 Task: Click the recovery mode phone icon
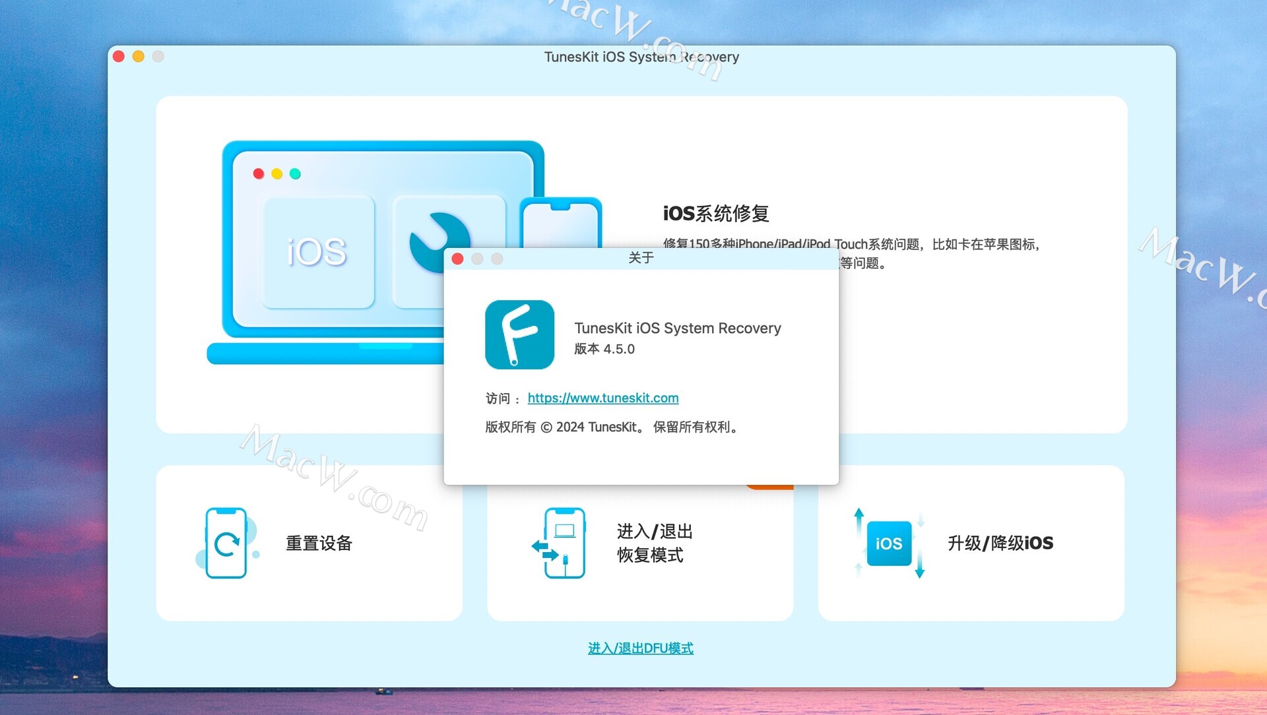tap(558, 543)
